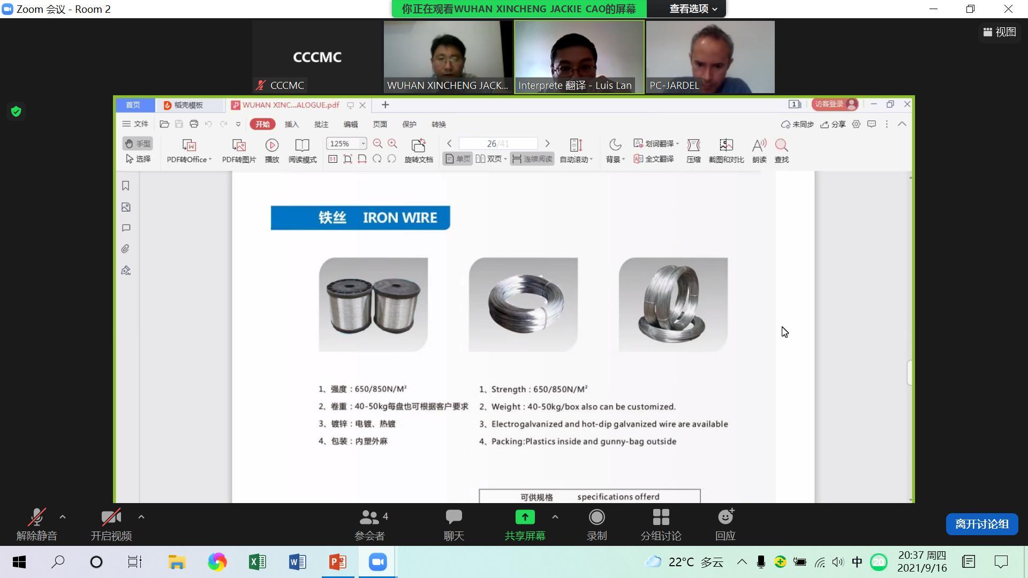Open the 查找 search tool

[x=782, y=151]
